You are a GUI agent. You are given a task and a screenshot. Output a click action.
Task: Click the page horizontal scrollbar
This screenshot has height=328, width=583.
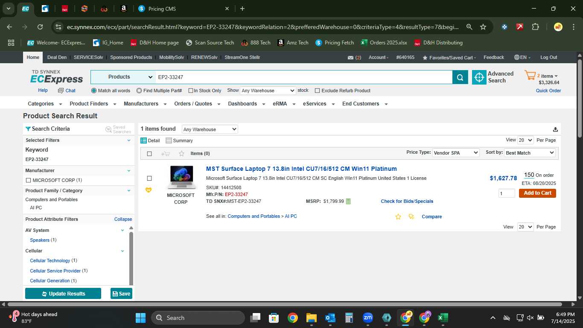[284, 305]
